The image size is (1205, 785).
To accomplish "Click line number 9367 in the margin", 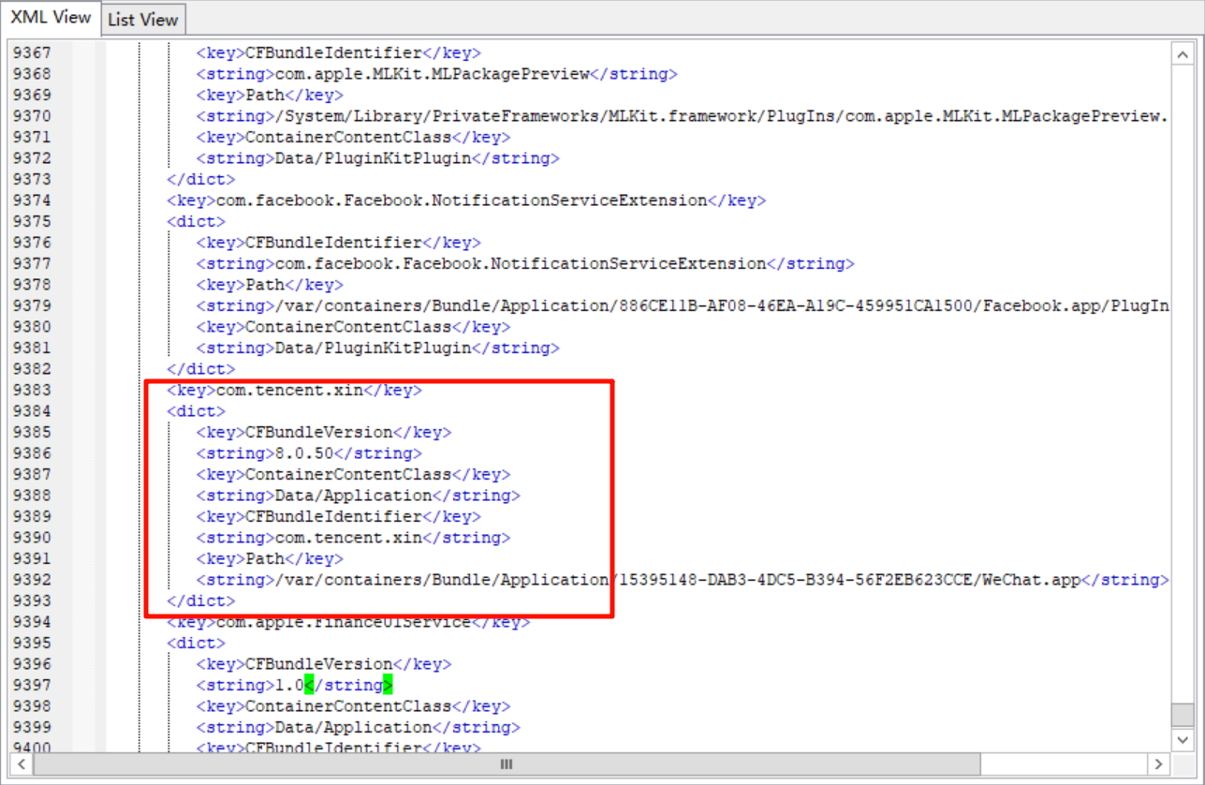I will click(x=32, y=53).
